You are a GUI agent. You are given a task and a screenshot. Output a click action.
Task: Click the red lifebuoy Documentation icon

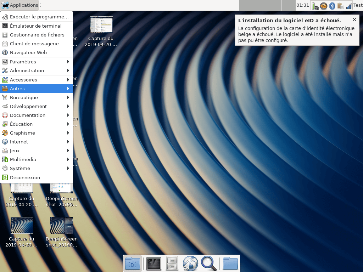coord(5,115)
